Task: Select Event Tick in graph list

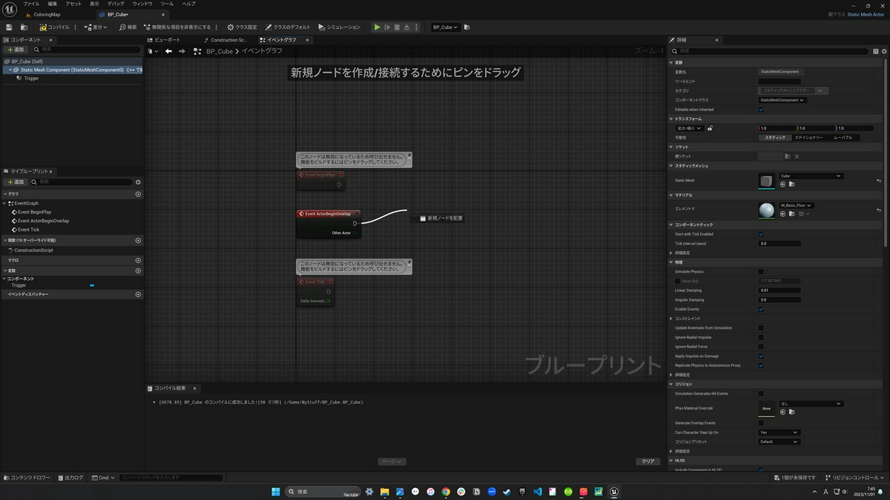Action: [29, 230]
